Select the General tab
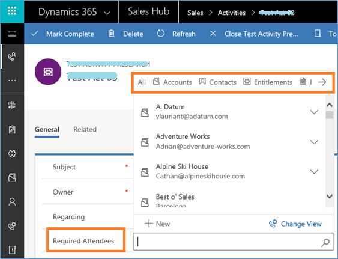This screenshot has width=338, height=259. coord(47,129)
